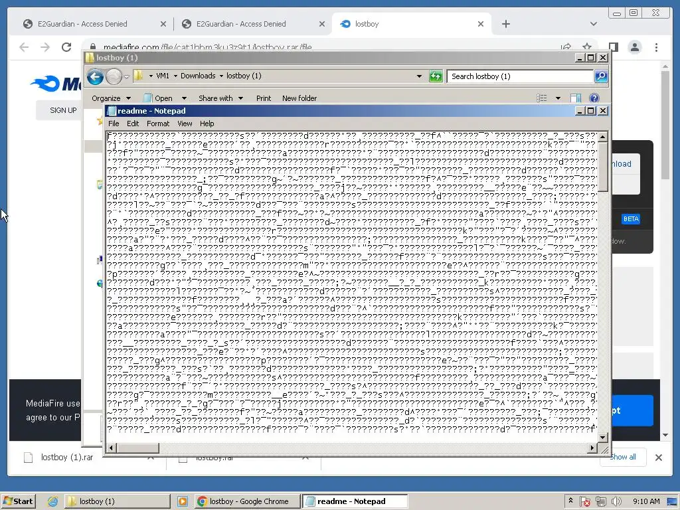Open Notepad Help menu
This screenshot has width=680, height=510.
point(207,124)
